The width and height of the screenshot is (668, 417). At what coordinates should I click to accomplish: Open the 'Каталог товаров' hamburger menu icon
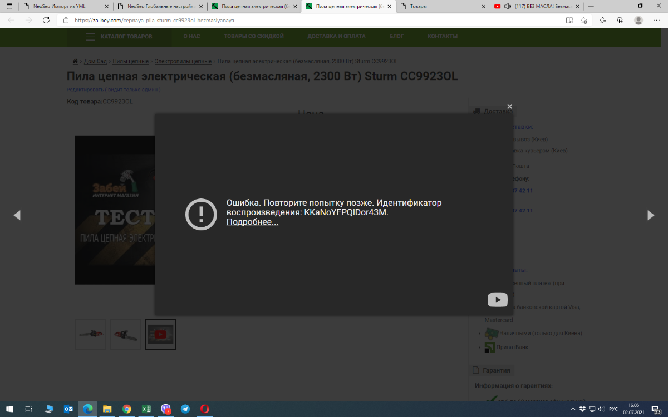pos(90,37)
